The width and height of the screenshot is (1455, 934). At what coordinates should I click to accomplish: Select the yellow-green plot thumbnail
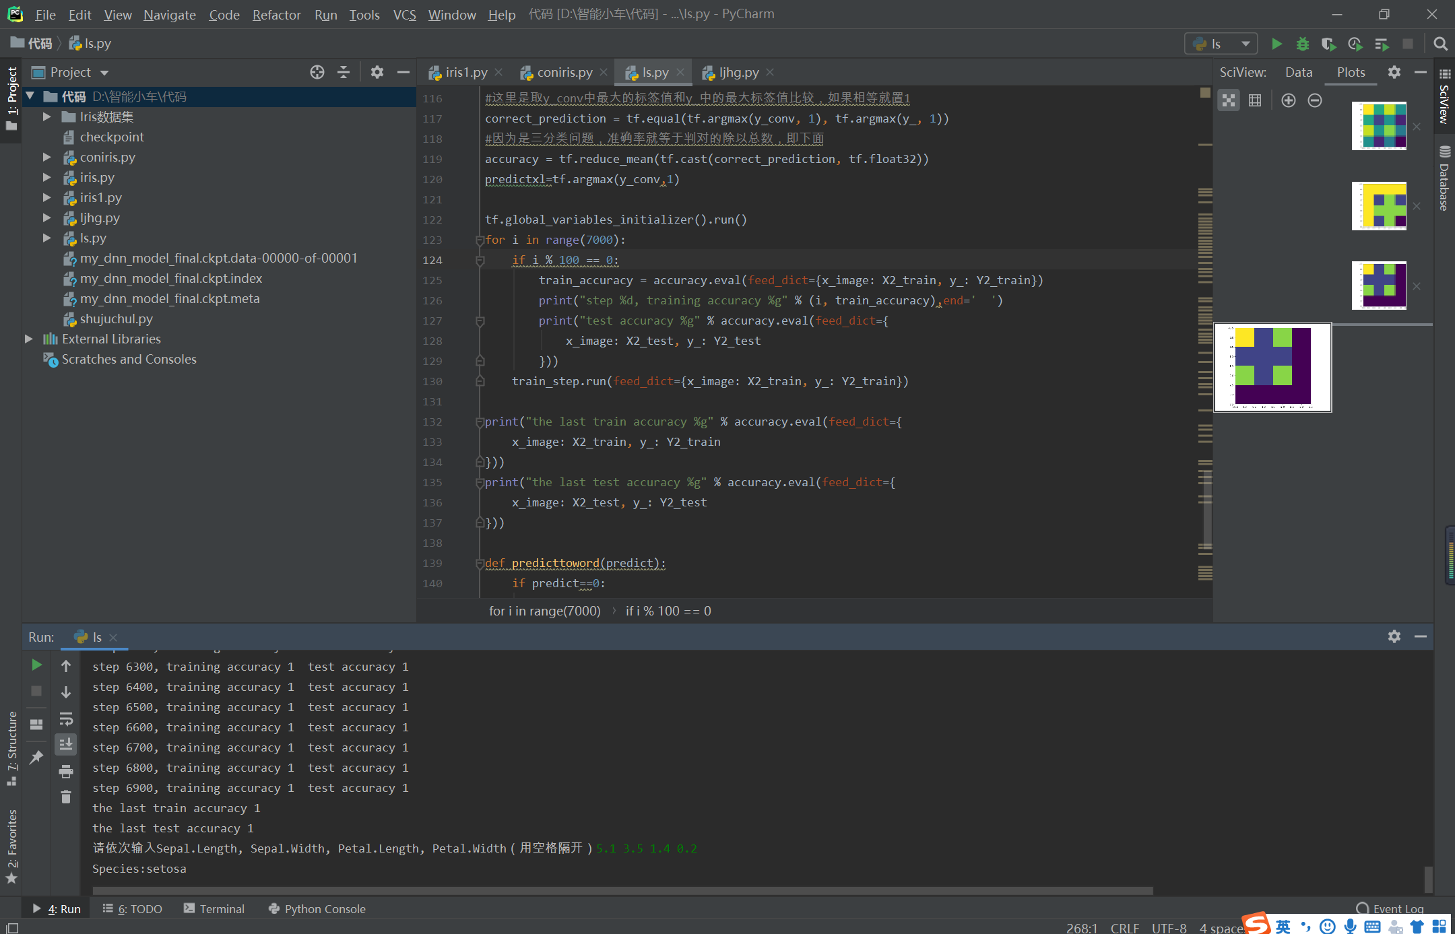coord(1378,206)
